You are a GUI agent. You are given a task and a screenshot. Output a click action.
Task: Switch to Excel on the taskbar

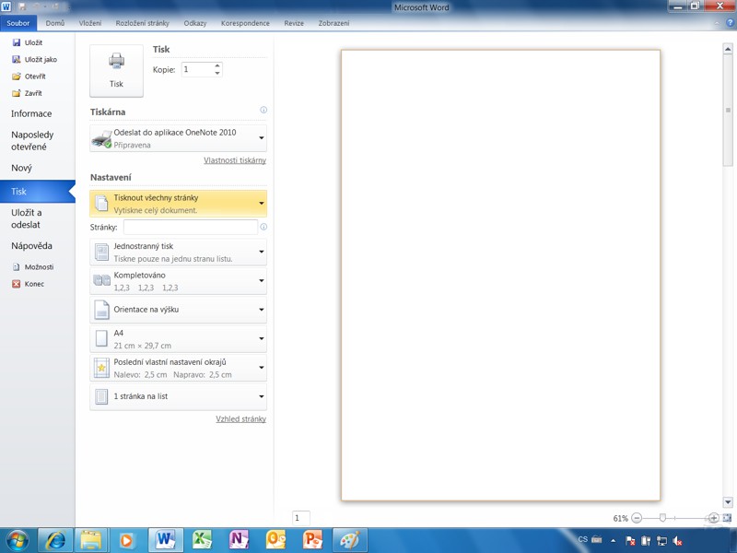[203, 540]
